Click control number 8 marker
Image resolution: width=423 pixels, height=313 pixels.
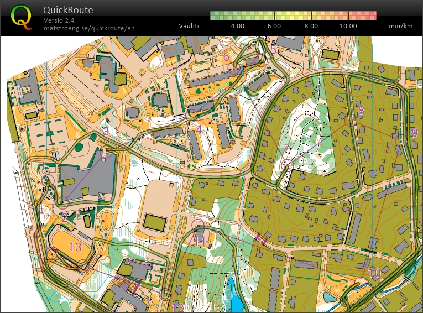(x=361, y=111)
